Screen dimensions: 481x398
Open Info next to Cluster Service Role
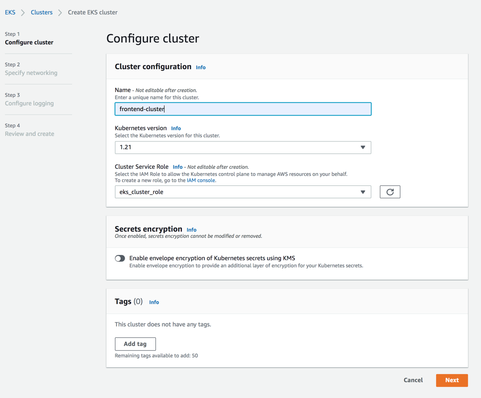[x=177, y=167]
